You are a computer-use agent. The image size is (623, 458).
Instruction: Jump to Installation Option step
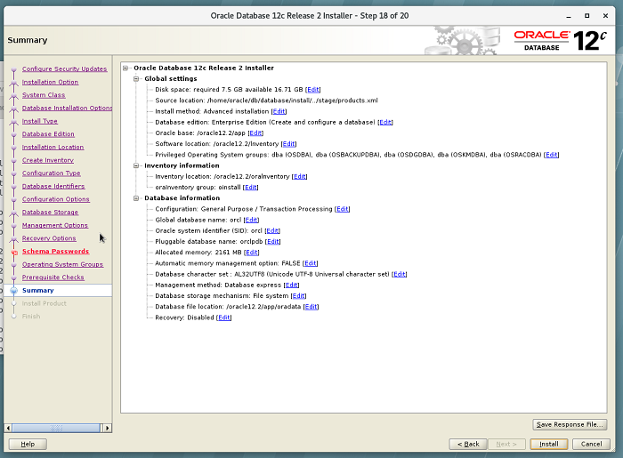50,82
